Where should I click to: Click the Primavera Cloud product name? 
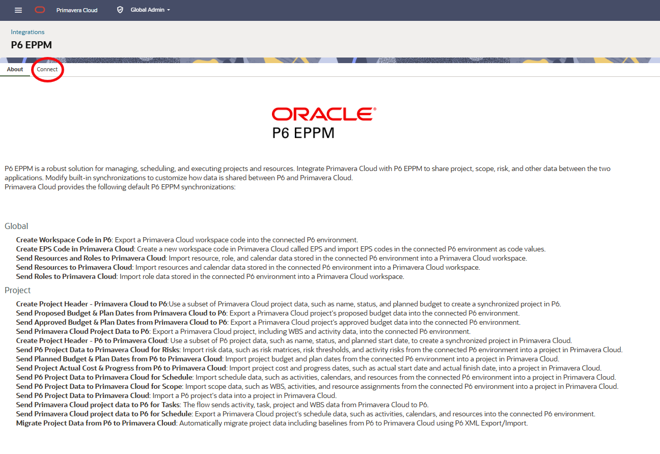point(77,10)
